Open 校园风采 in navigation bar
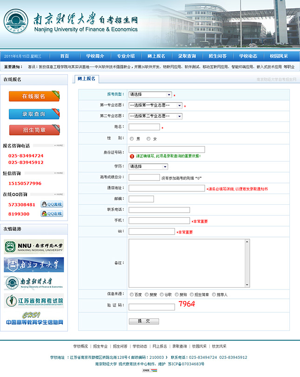This screenshot has width=300, height=377. [x=279, y=56]
